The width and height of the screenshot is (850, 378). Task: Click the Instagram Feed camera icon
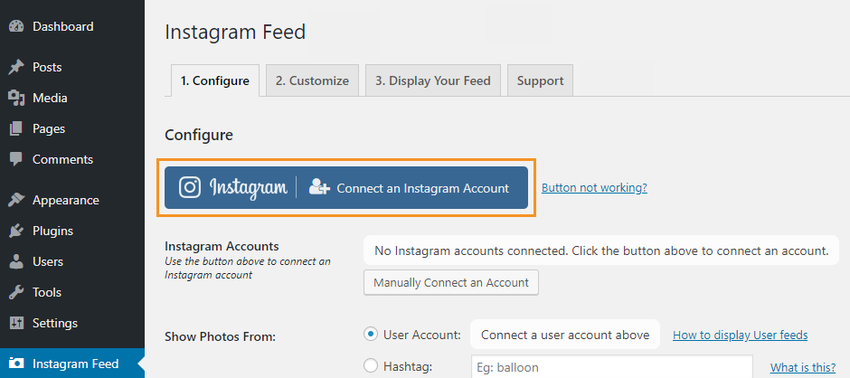click(x=17, y=364)
